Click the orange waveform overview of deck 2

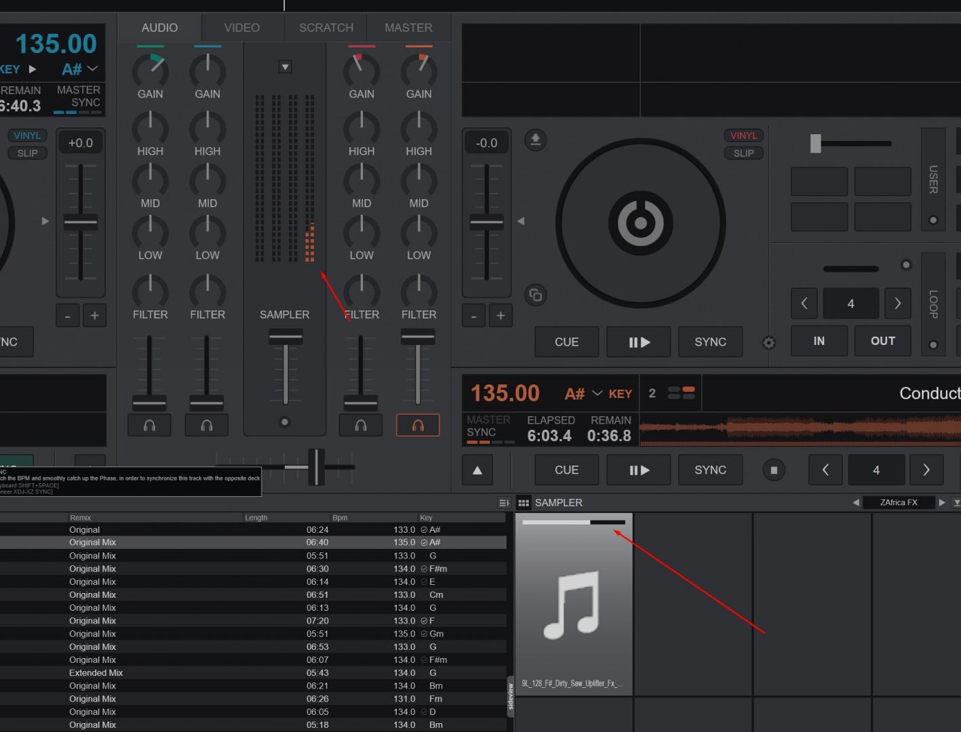(800, 430)
